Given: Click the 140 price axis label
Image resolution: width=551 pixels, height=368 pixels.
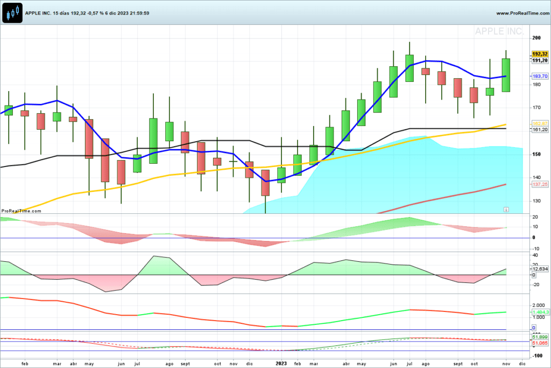Looking at the screenshot, I should click(x=536, y=177).
